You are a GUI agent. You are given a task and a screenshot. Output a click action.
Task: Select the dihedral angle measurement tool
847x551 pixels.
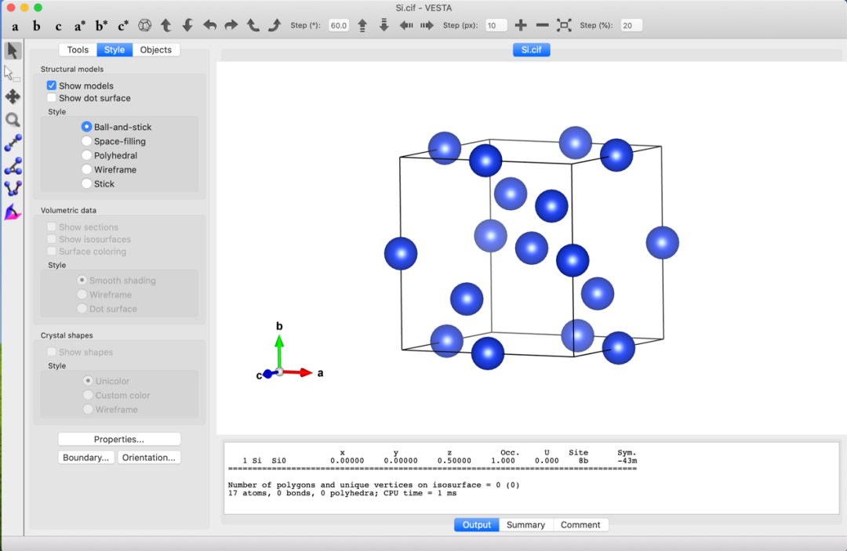coord(13,188)
